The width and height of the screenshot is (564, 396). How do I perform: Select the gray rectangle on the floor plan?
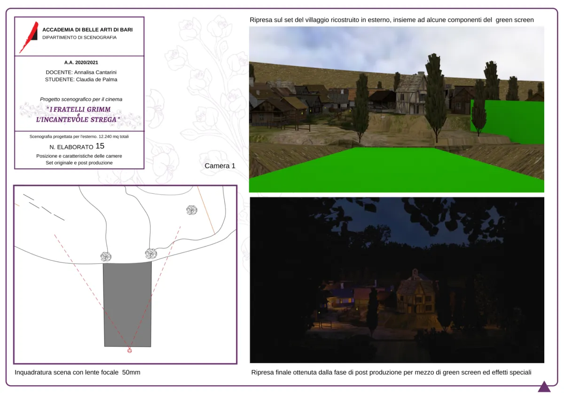coord(127,304)
